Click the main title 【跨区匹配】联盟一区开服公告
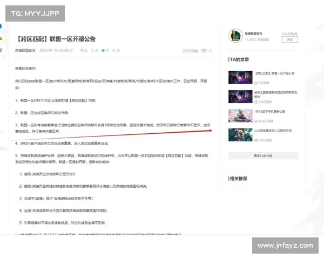Screen dimensions: 324x259 click(56, 39)
